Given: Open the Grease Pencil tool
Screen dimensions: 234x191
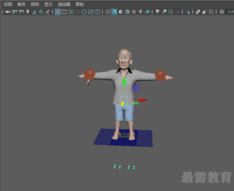Looking at the screenshot, I should click(47, 12).
